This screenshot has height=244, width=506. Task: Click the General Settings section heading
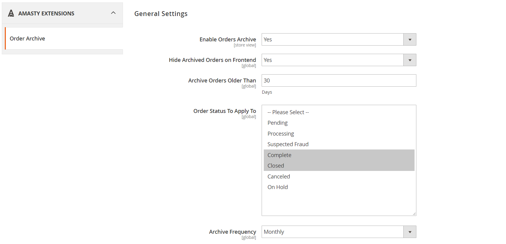point(161,14)
